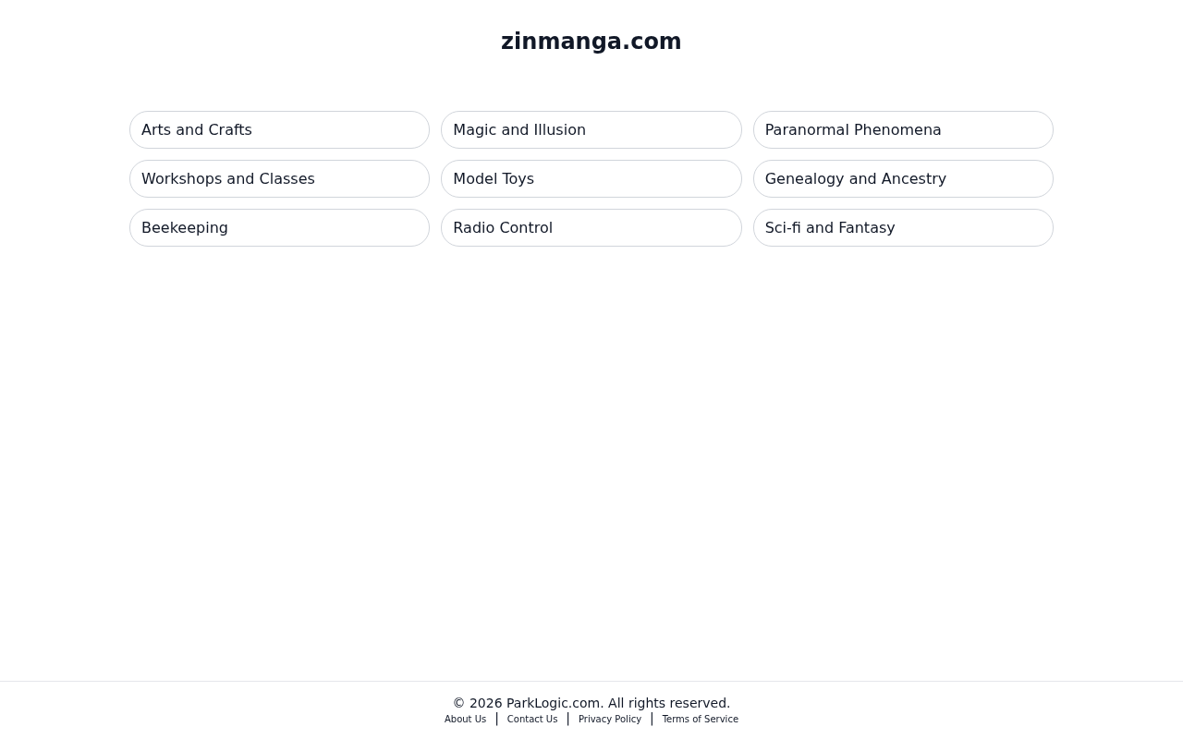Click the ParkLogic.com copyright text
1183x739 pixels.
click(591, 703)
